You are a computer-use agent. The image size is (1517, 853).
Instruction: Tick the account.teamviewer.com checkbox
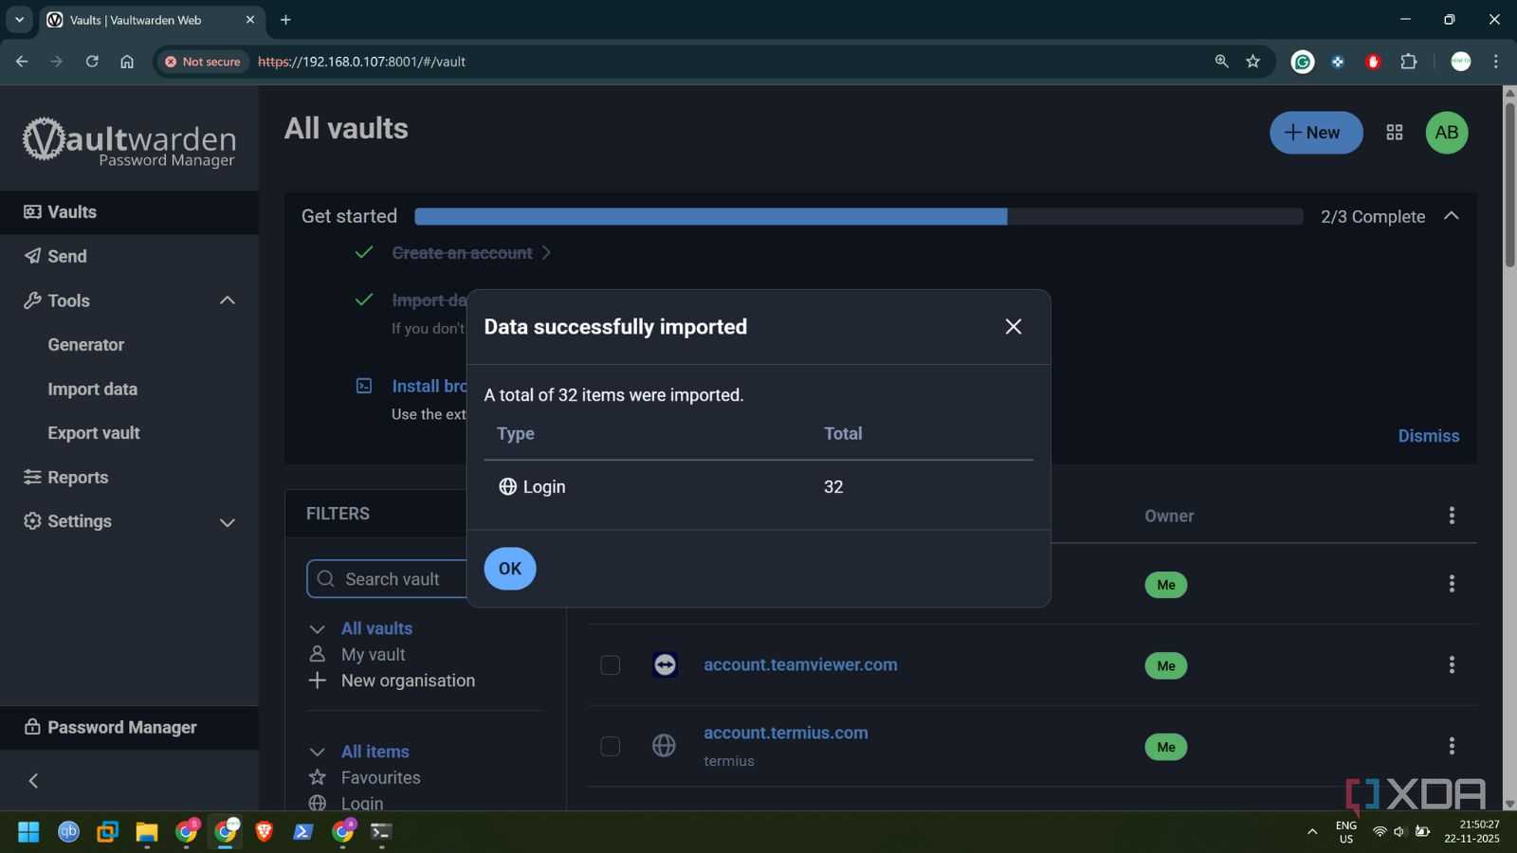coord(611,665)
